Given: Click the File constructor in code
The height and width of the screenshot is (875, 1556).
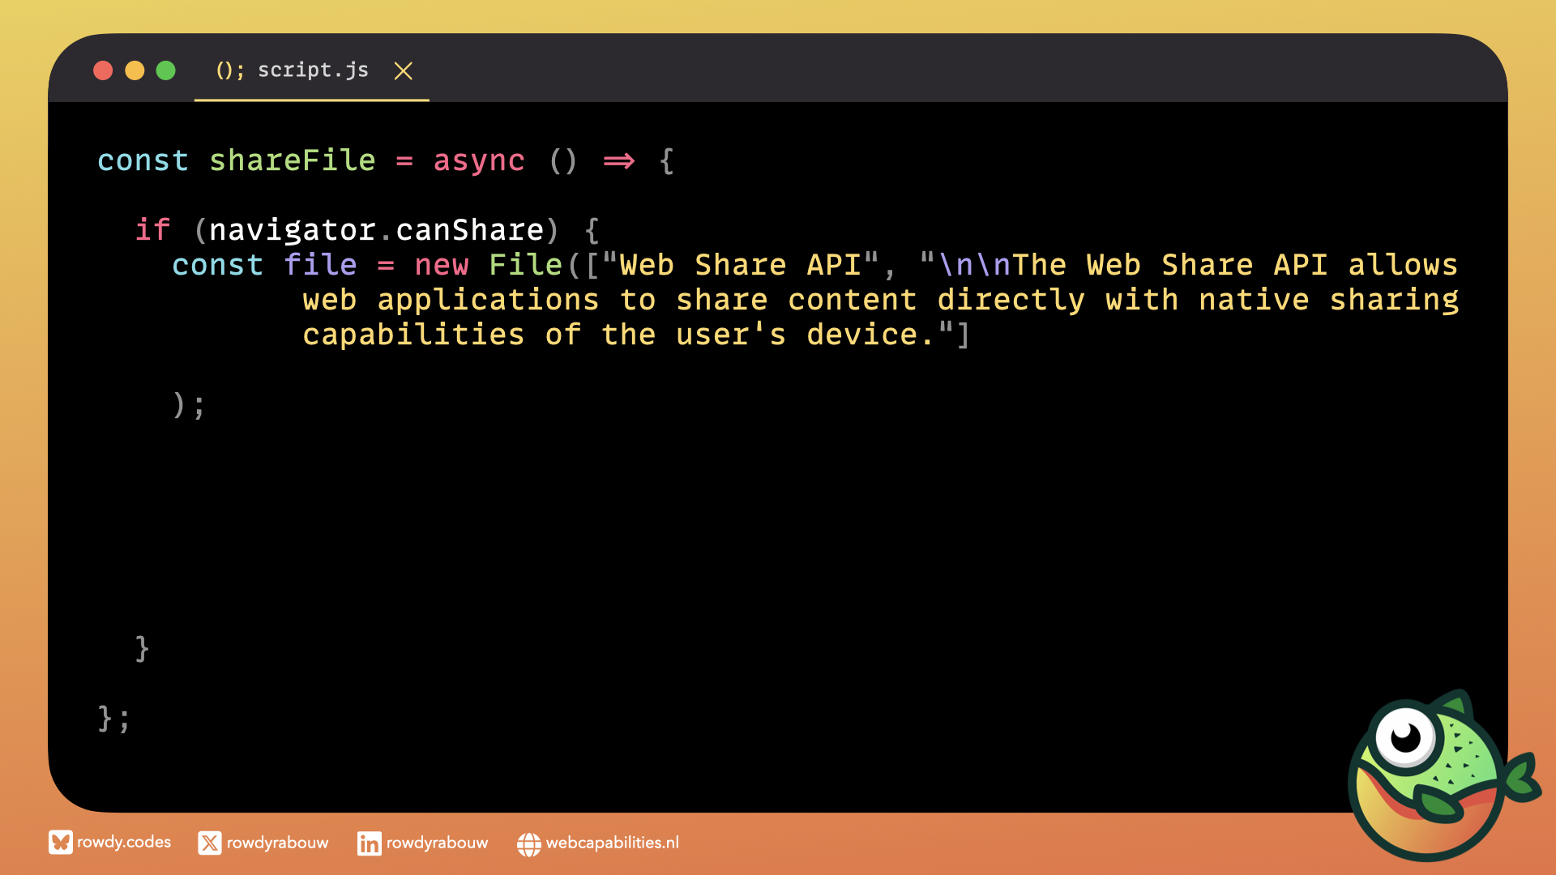Looking at the screenshot, I should click(525, 265).
